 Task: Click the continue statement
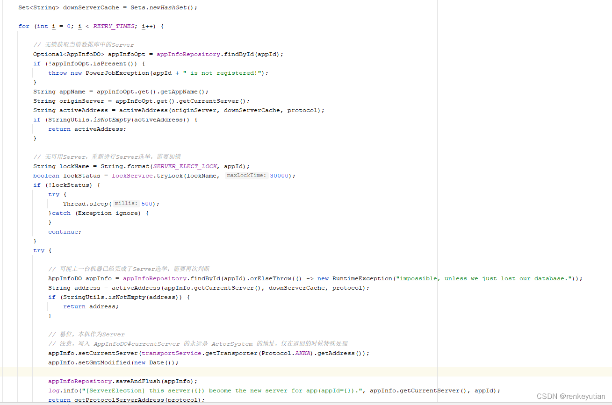(65, 232)
